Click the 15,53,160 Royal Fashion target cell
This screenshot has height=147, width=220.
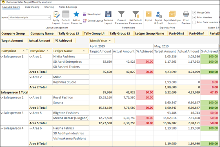point(100,98)
